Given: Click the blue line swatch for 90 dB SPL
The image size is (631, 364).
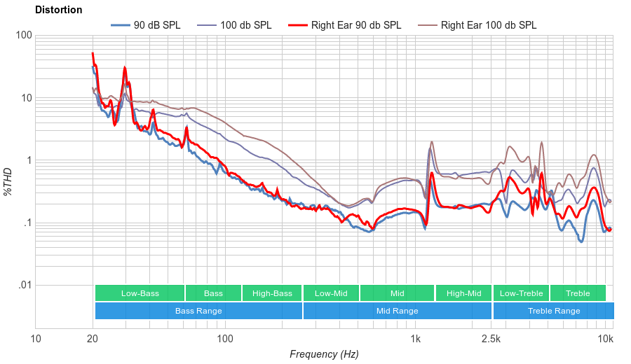Looking at the screenshot, I should click(121, 25).
